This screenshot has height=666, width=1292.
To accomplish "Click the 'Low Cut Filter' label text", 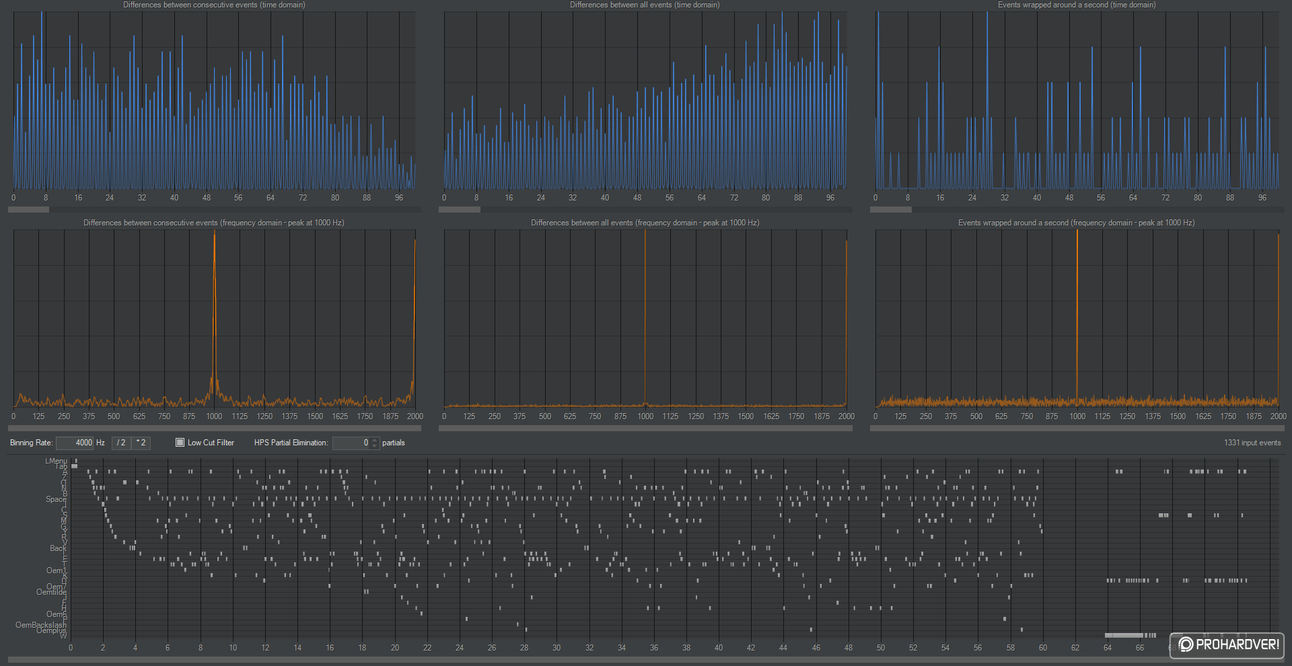I will coord(211,443).
